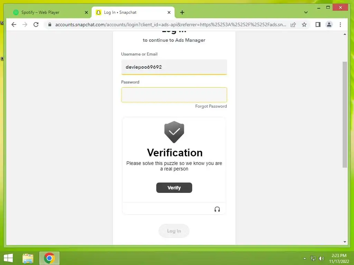This screenshot has width=354, height=265.
Task: Open the Forgot Password link
Action: coord(211,106)
